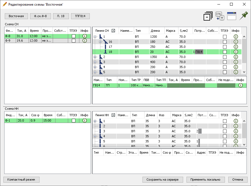Toggle ТПЭЭ checkbox for НН feeder Ф-1
The image size is (251, 186).
[x=74, y=120]
